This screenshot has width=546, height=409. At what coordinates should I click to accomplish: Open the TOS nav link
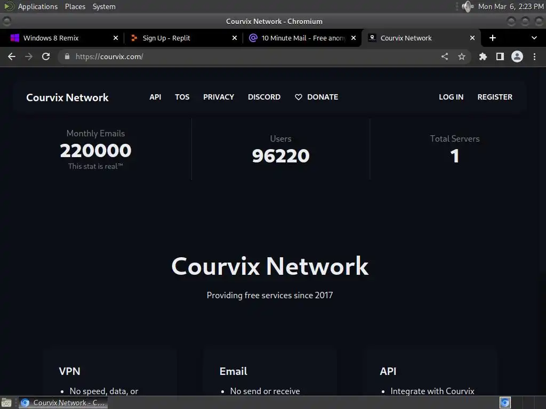point(182,97)
